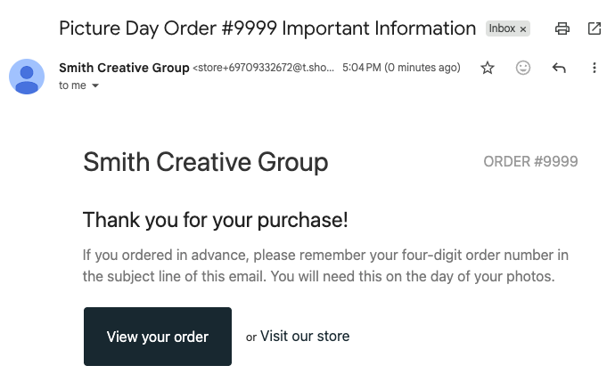Click the sender name Smith Creative Group
This screenshot has width=615, height=390.
pos(124,68)
